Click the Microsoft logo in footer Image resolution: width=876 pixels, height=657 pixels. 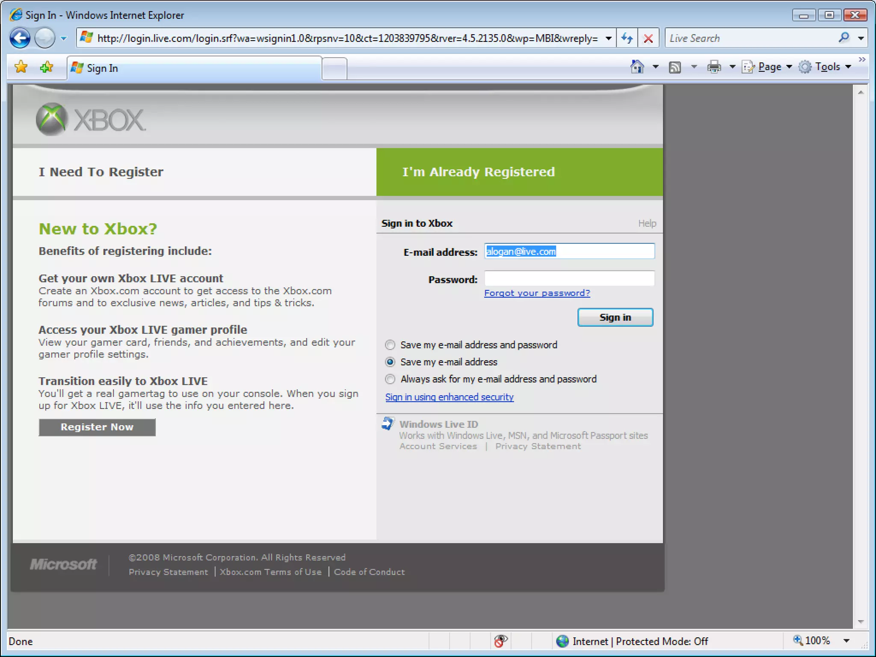(63, 564)
